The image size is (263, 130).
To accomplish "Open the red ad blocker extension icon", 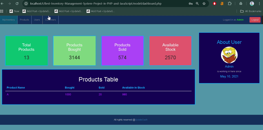I will (x=214, y=4).
